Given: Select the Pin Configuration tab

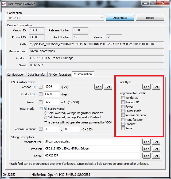Looking at the screenshot, I should (60, 75).
